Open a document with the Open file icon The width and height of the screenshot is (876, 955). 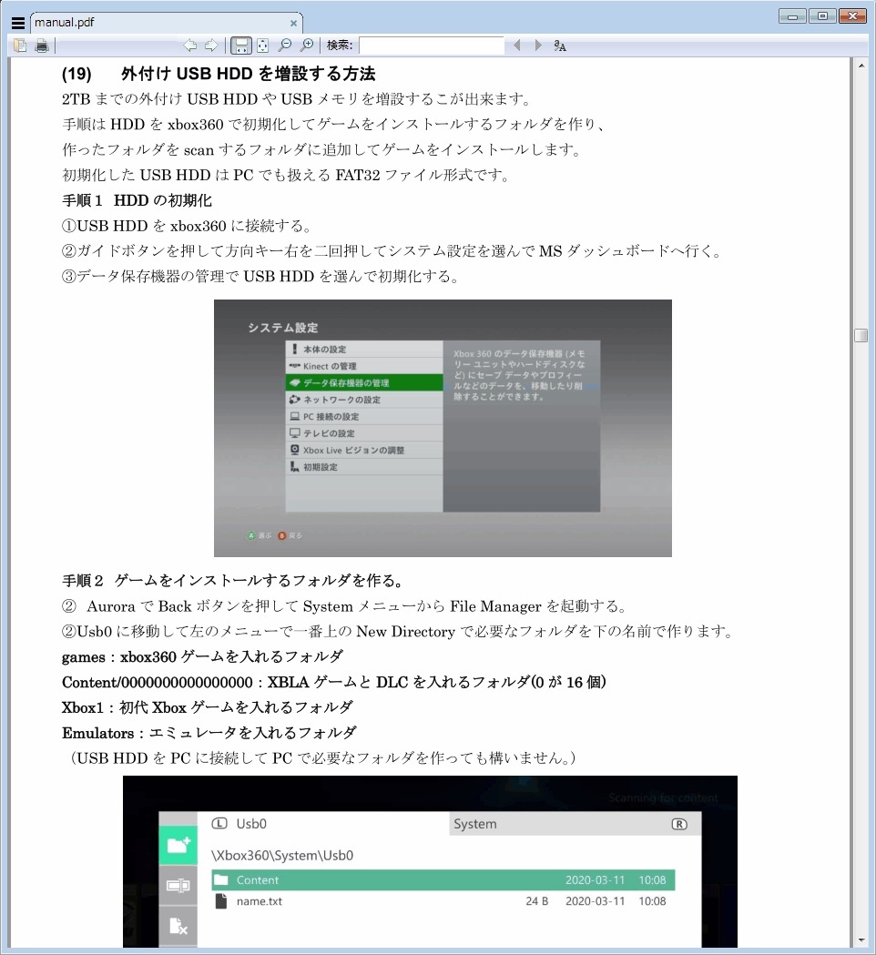(x=20, y=45)
